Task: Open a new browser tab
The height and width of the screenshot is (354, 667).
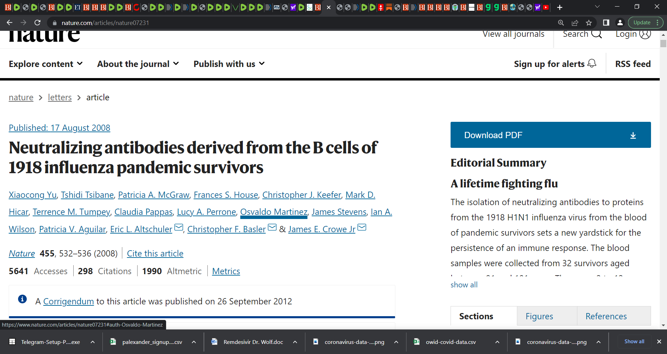Action: [560, 7]
